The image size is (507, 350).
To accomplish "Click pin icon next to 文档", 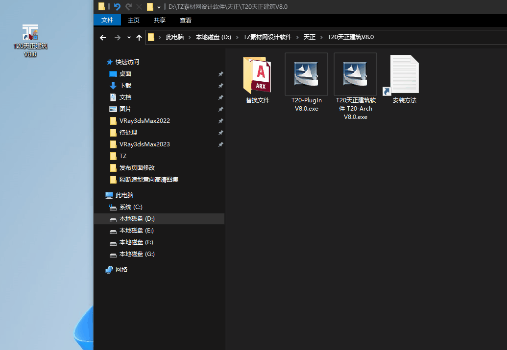I will point(220,97).
